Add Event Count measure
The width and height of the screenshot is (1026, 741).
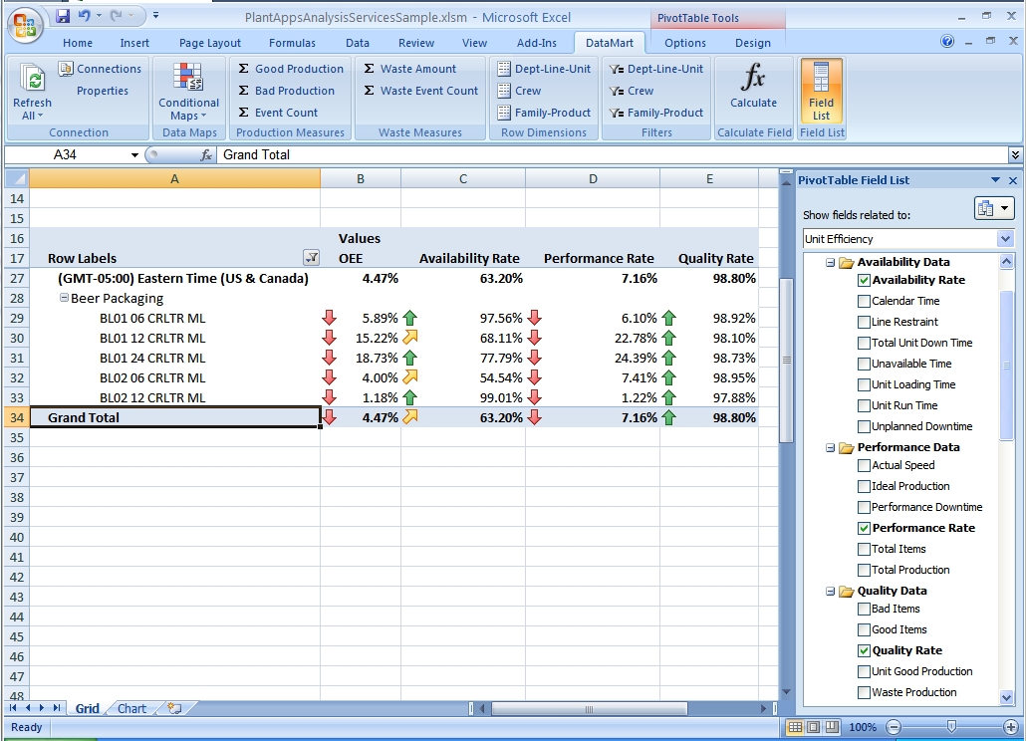[278, 113]
